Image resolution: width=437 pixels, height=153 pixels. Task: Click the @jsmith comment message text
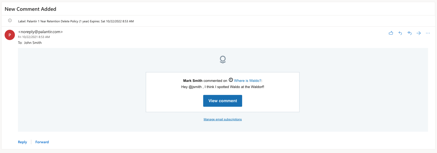223,87
